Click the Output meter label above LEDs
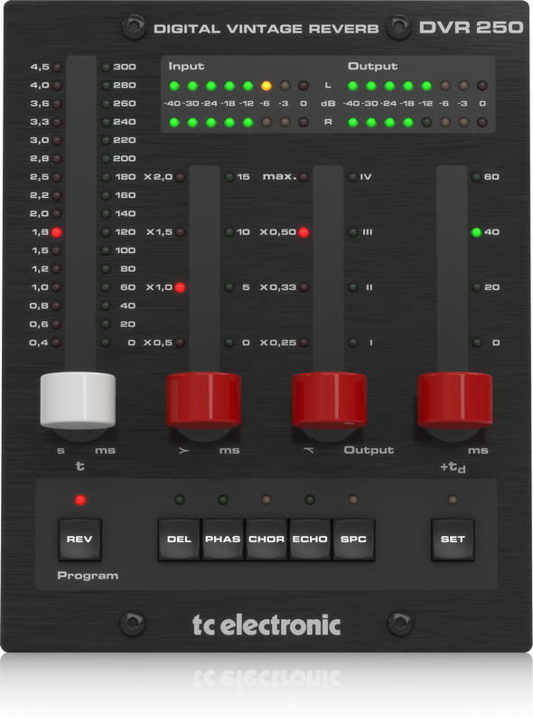The height and width of the screenshot is (723, 533). pyautogui.click(x=372, y=66)
